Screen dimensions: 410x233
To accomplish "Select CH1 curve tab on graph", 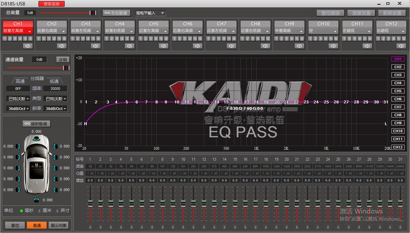I will (398, 59).
